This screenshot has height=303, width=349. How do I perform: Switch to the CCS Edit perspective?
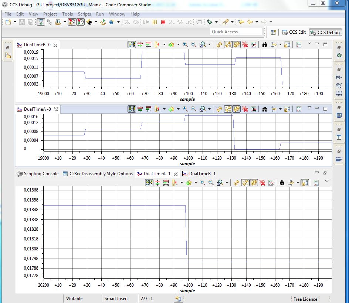point(294,32)
